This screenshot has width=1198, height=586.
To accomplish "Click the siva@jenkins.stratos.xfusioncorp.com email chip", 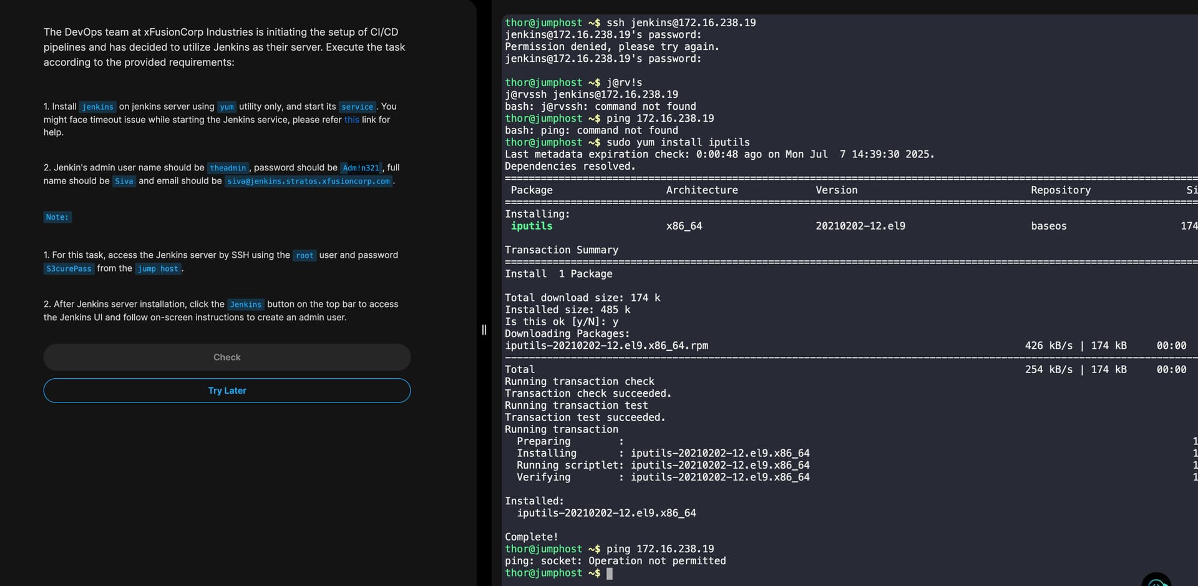I will point(308,181).
